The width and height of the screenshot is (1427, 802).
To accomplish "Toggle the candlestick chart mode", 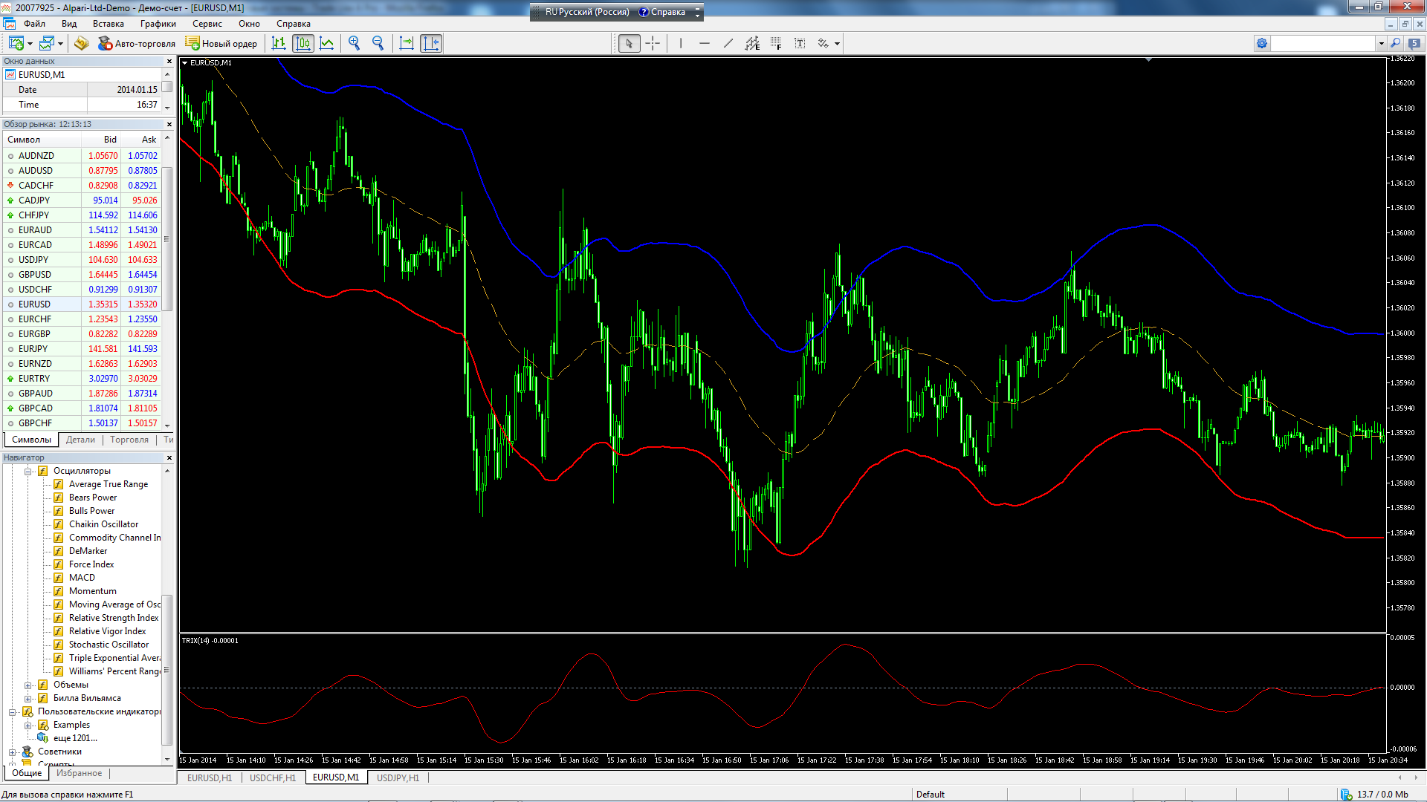I will [303, 43].
